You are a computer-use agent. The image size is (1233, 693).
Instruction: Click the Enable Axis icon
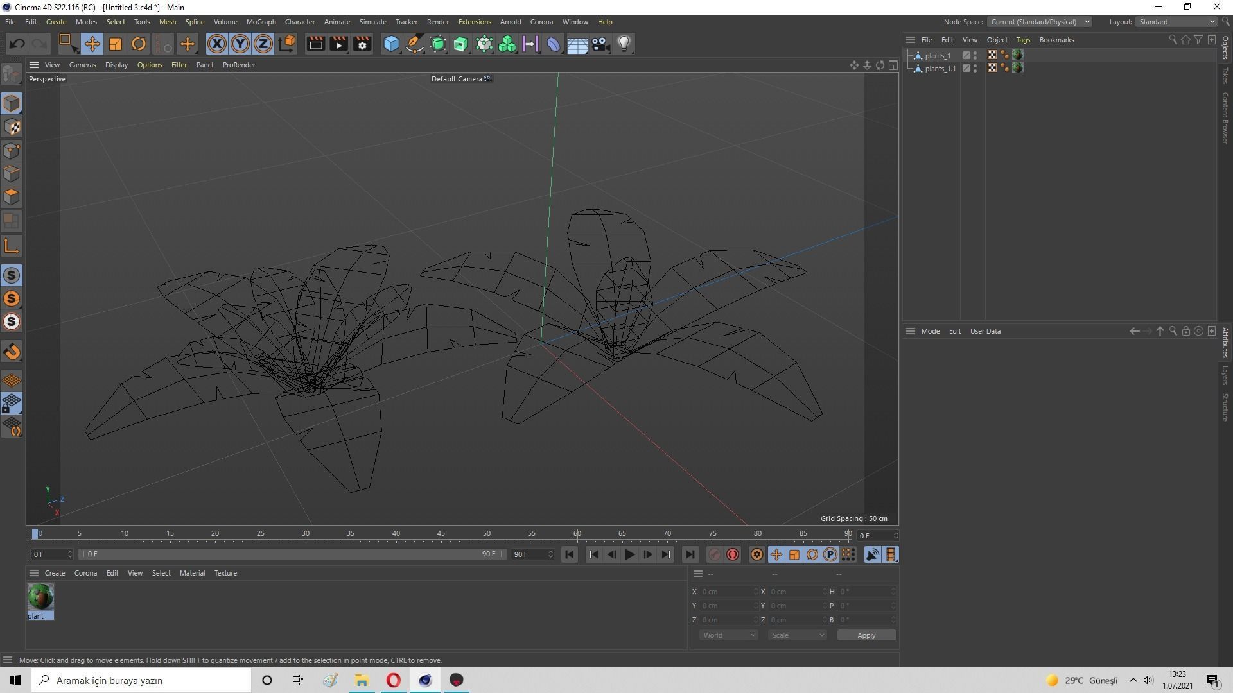(x=12, y=246)
